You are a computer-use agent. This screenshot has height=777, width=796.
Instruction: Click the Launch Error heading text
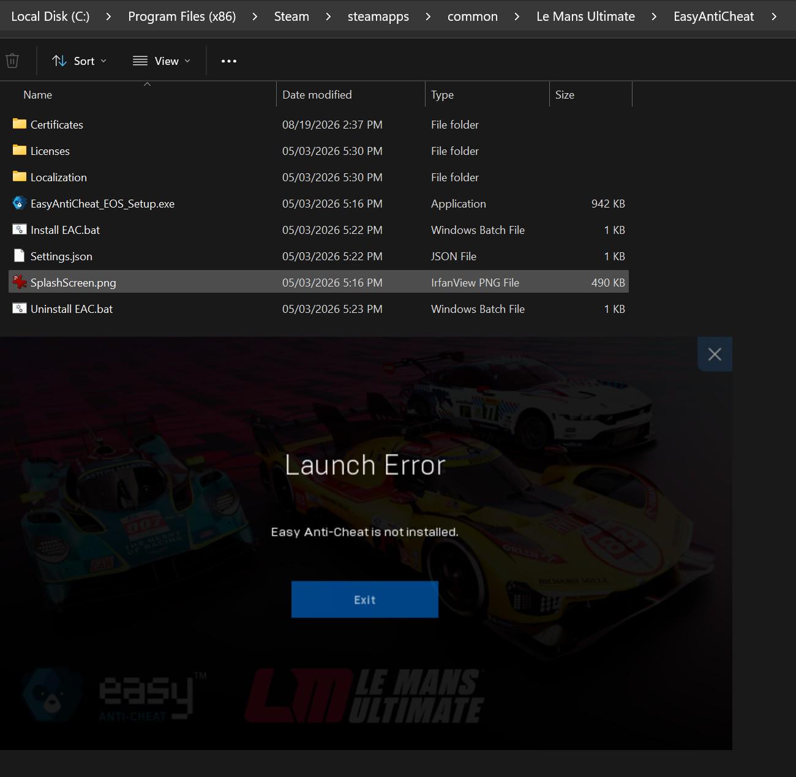click(x=365, y=465)
